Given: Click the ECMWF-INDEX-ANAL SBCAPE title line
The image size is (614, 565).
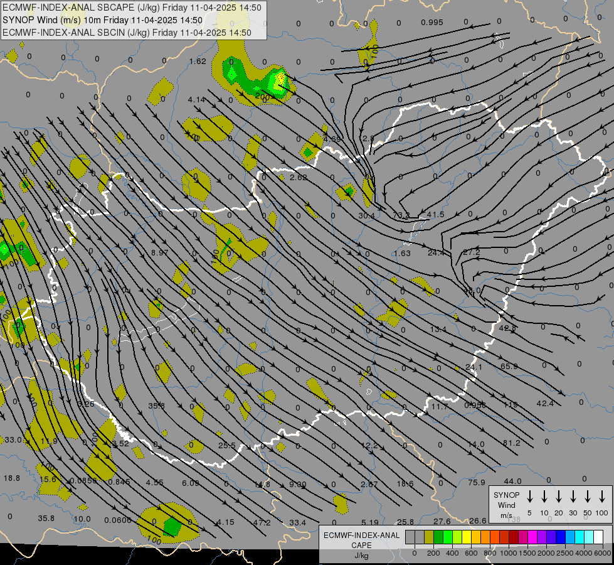Looking at the screenshot, I should click(132, 8).
